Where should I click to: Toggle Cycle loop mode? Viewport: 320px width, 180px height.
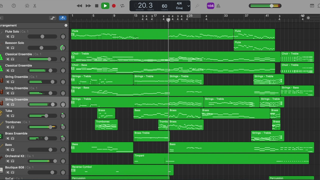click(x=122, y=6)
